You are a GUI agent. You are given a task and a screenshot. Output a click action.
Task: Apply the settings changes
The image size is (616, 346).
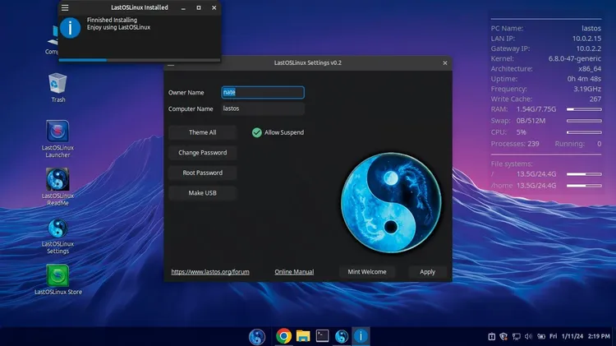(x=427, y=272)
